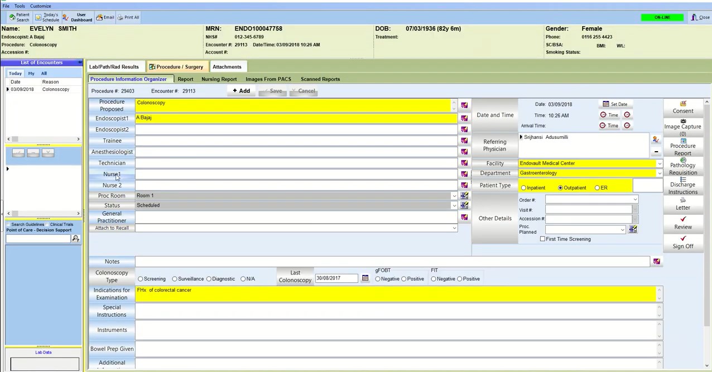This screenshot has width=712, height=372.
Task: Click the Set Date button
Action: pos(614,104)
